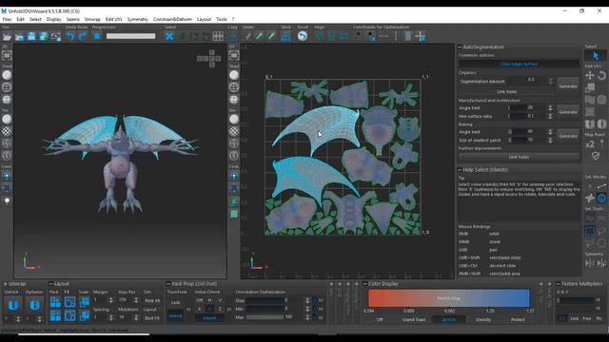The image size is (609, 342).
Task: Open the Constrain&Deform menu
Action: 172,19
